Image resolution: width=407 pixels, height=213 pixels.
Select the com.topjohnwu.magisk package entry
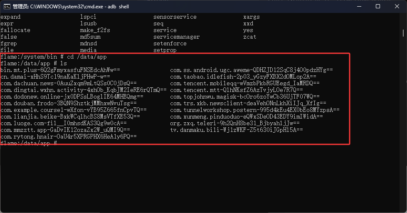point(245,97)
